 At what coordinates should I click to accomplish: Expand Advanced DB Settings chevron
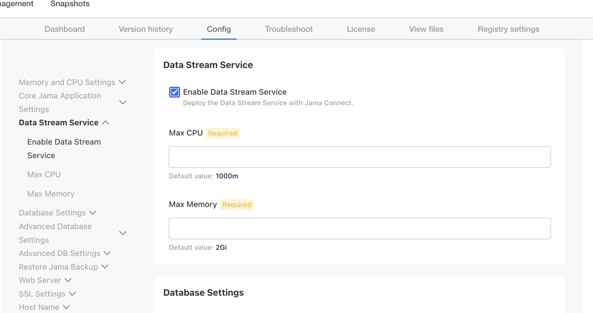coord(107,253)
